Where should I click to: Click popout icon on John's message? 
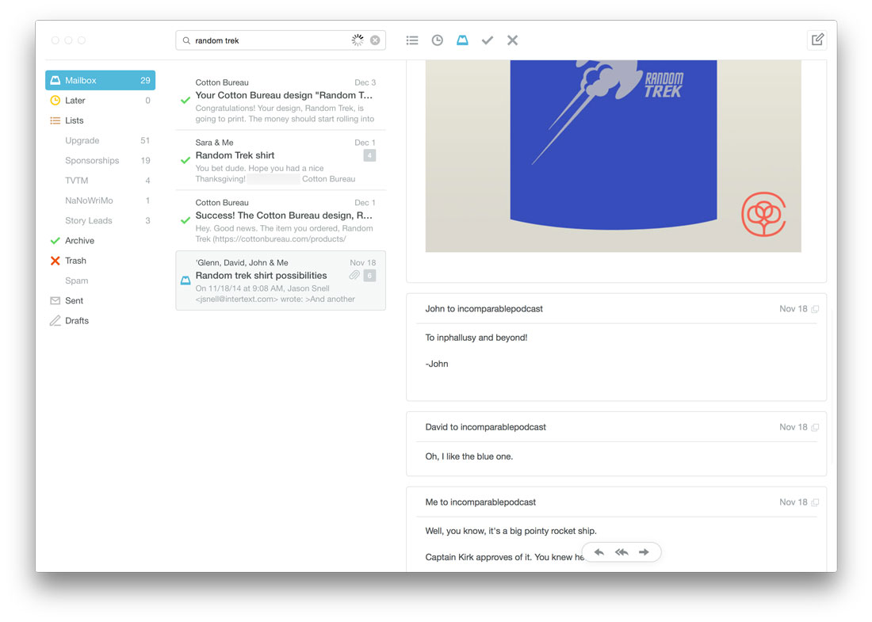coord(815,309)
